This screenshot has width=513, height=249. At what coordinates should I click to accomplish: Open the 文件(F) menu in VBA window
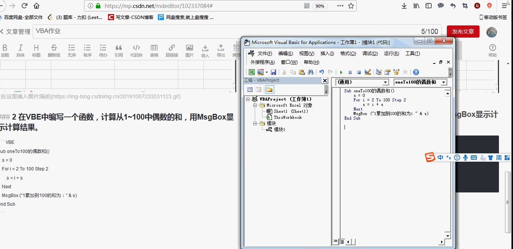[x=265, y=54]
